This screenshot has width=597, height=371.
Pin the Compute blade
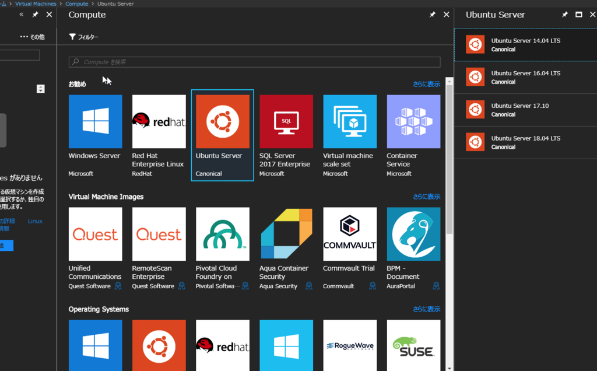pos(432,15)
